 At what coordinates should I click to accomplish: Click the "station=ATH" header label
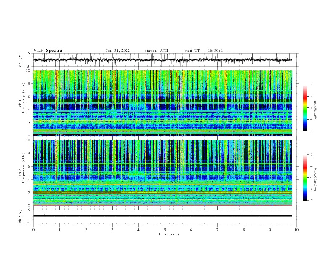156,51
